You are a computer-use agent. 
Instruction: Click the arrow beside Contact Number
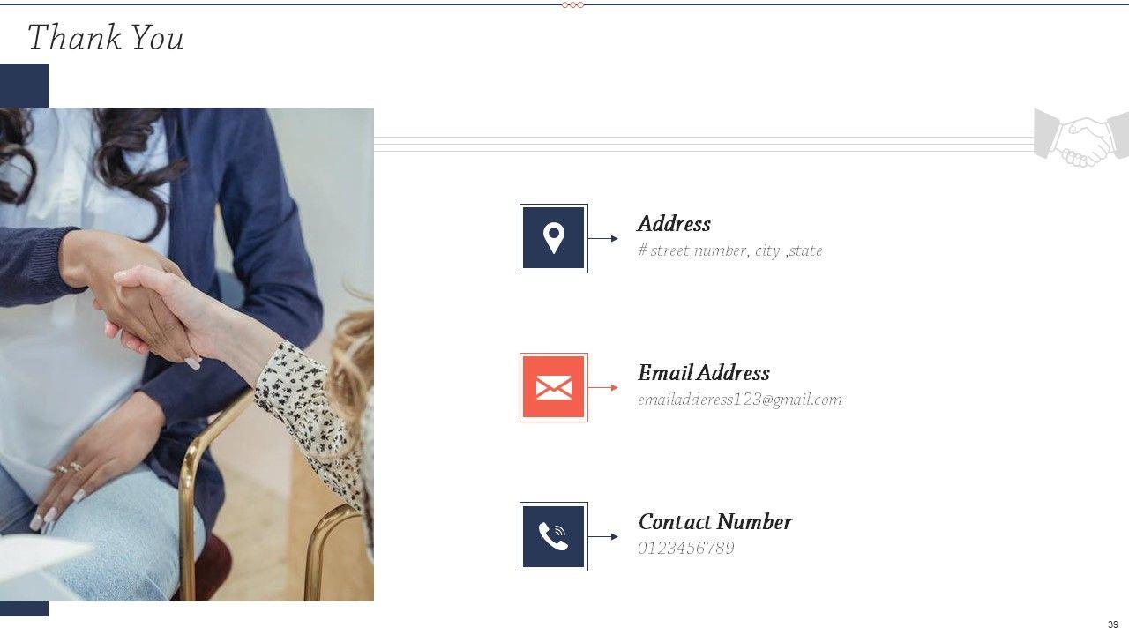pos(603,536)
